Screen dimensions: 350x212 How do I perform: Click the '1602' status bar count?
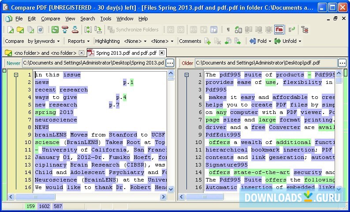click(44, 206)
